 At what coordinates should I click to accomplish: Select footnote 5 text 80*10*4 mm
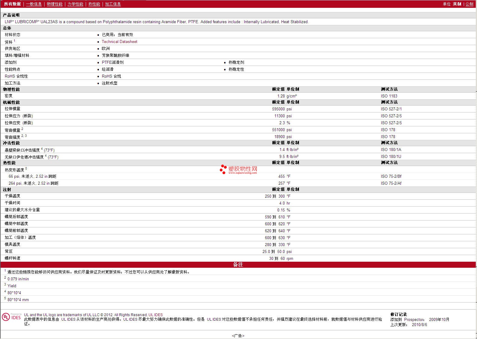click(18, 300)
